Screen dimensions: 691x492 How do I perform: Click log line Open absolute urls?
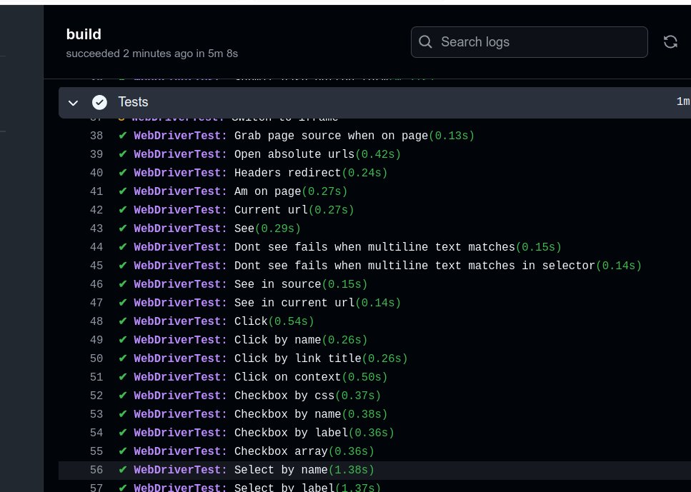(x=260, y=154)
